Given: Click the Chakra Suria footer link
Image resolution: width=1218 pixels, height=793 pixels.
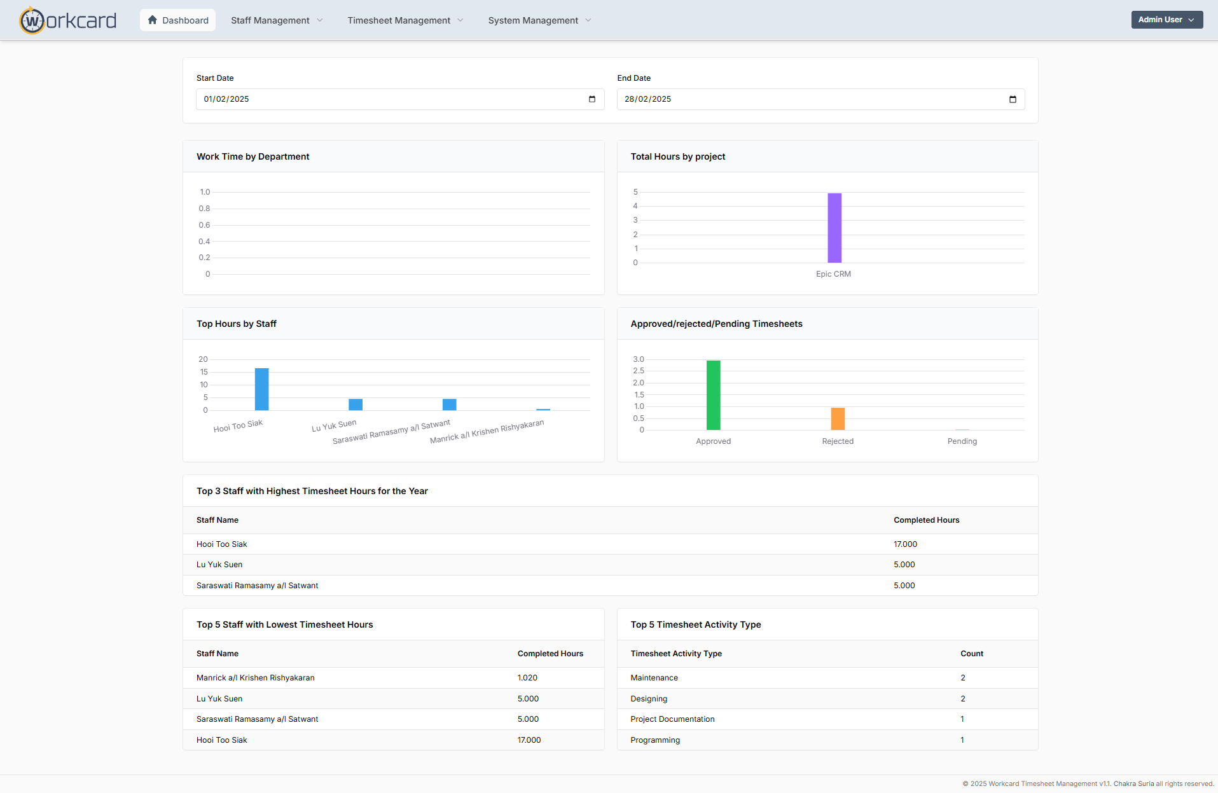Looking at the screenshot, I should 1133,783.
